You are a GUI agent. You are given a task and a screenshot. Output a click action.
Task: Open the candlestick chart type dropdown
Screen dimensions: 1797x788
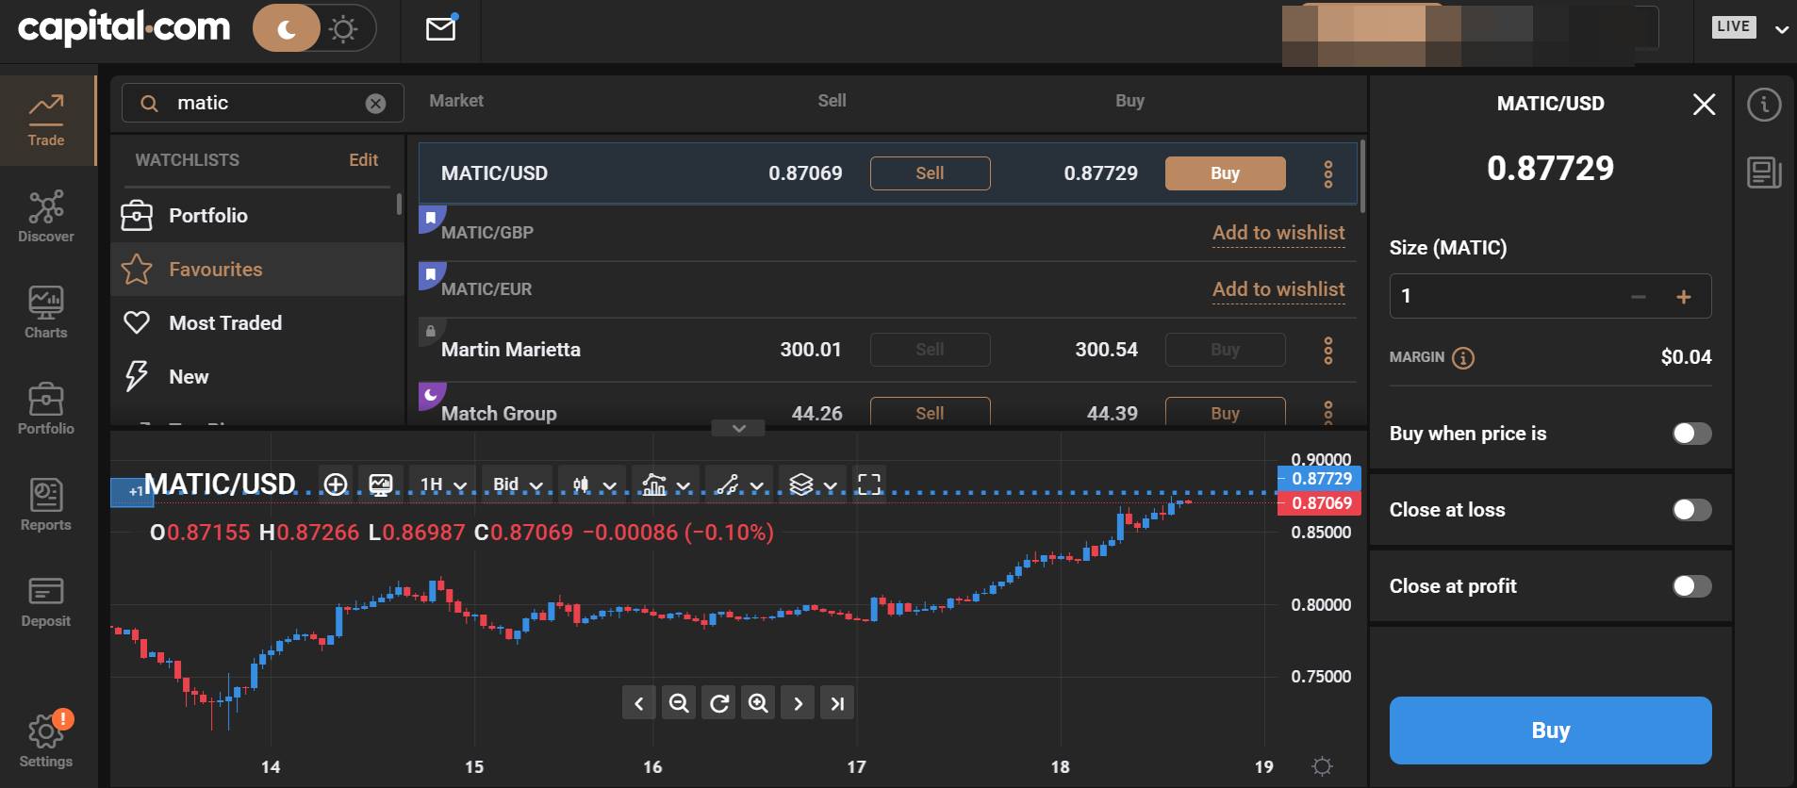(x=592, y=484)
